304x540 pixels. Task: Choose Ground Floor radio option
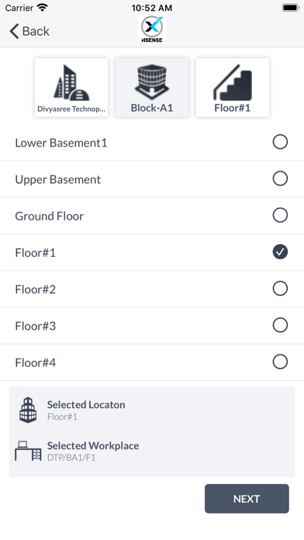(x=280, y=215)
